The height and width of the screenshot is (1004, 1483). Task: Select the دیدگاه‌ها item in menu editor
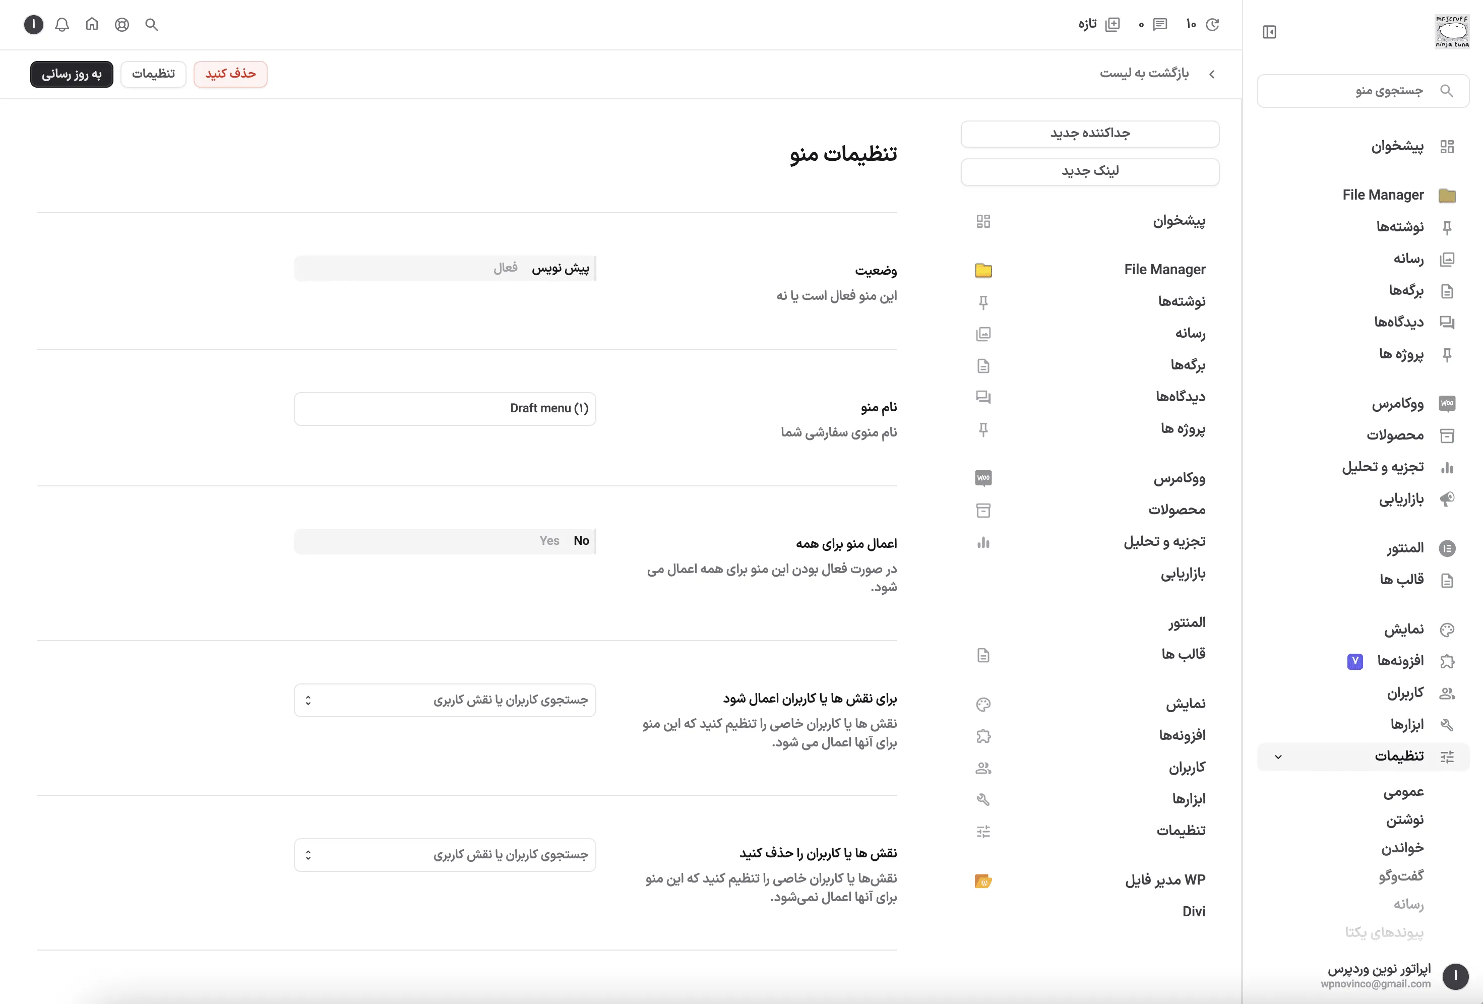click(x=1090, y=397)
